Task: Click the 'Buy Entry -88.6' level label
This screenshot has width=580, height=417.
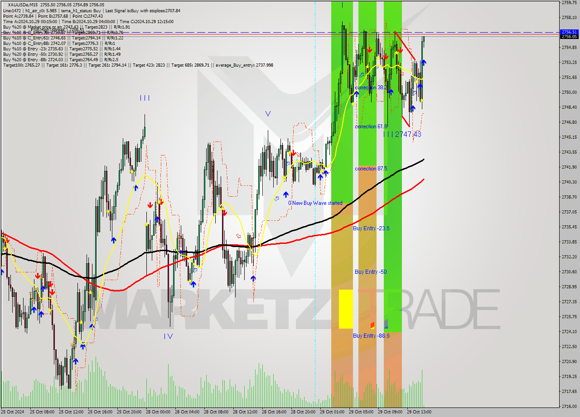Action: (371, 336)
